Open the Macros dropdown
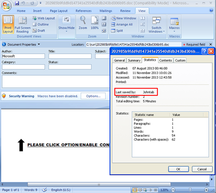216x193 pixels. pos(174,24)
